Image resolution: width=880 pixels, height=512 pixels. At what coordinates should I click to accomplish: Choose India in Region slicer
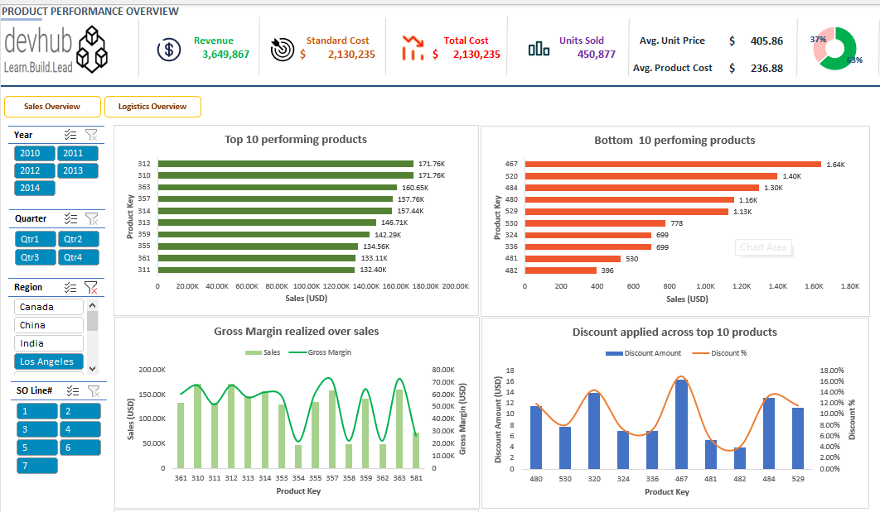click(x=48, y=343)
